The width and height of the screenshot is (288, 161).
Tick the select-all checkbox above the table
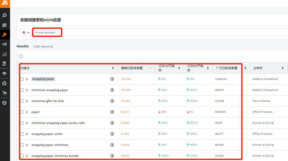(21, 56)
